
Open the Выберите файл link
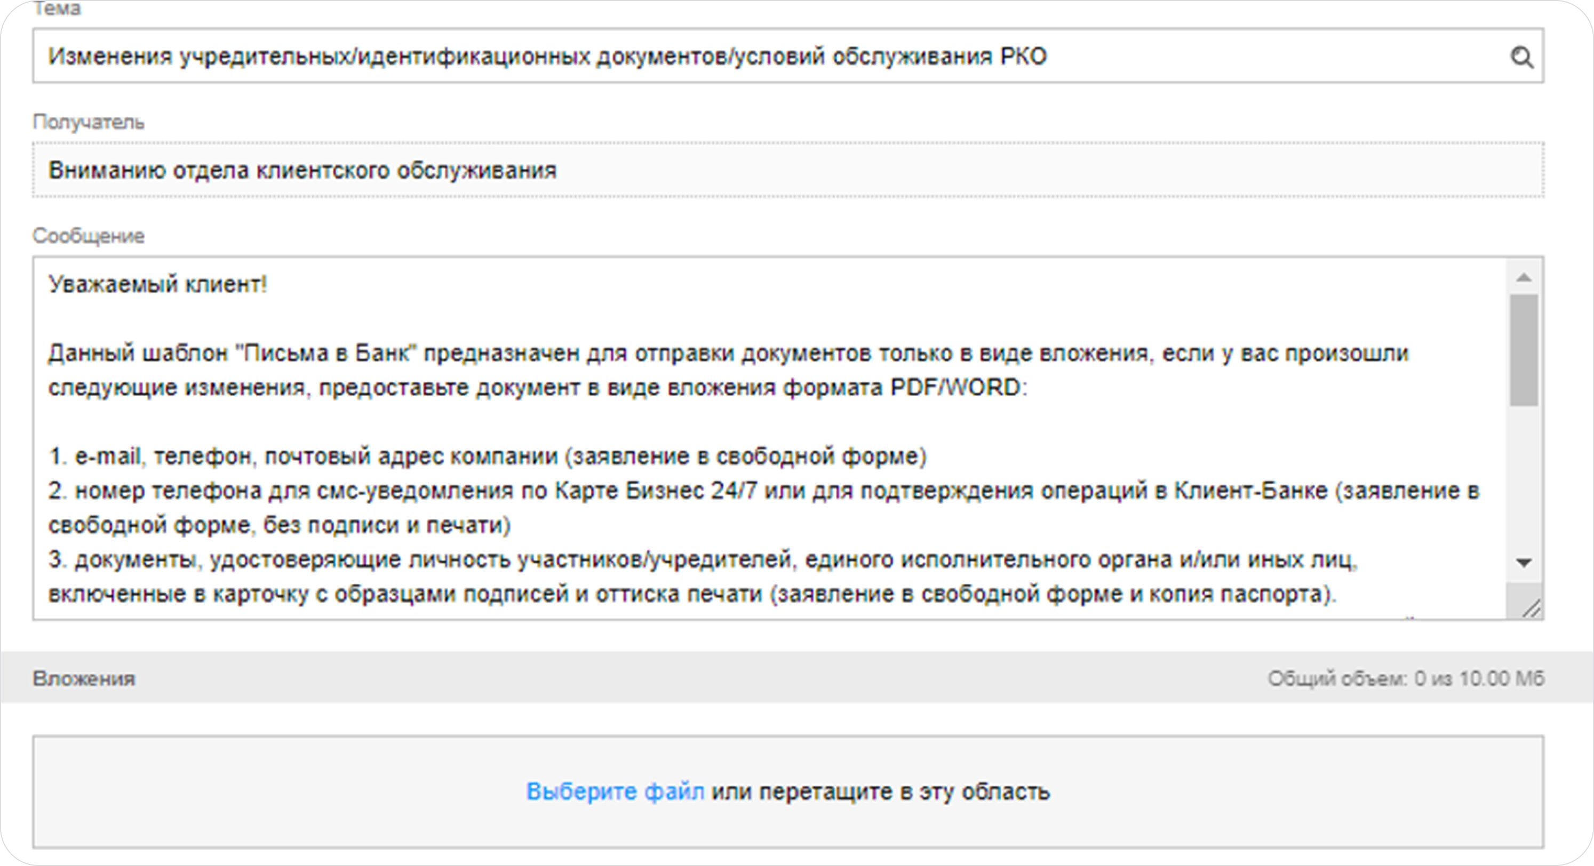tap(615, 791)
